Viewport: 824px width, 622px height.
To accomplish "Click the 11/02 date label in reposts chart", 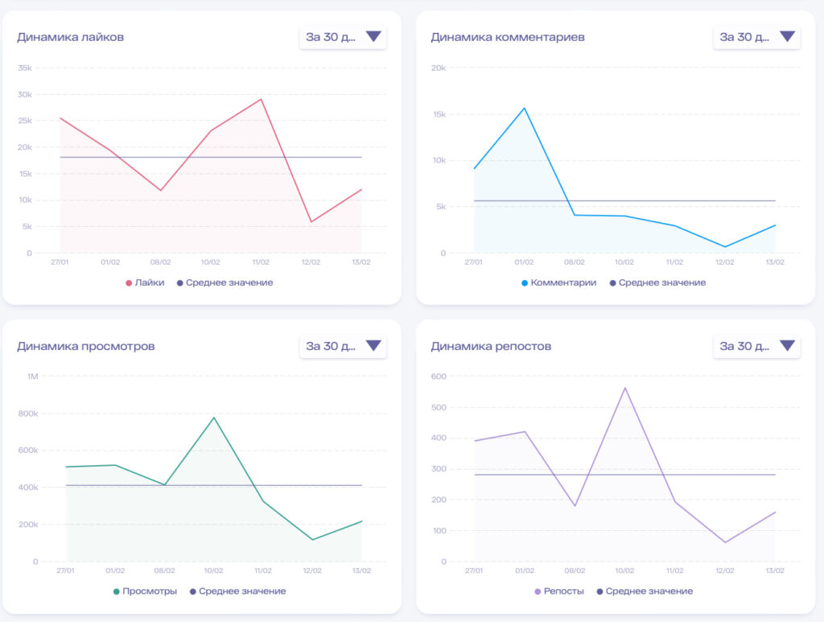I will (x=675, y=570).
